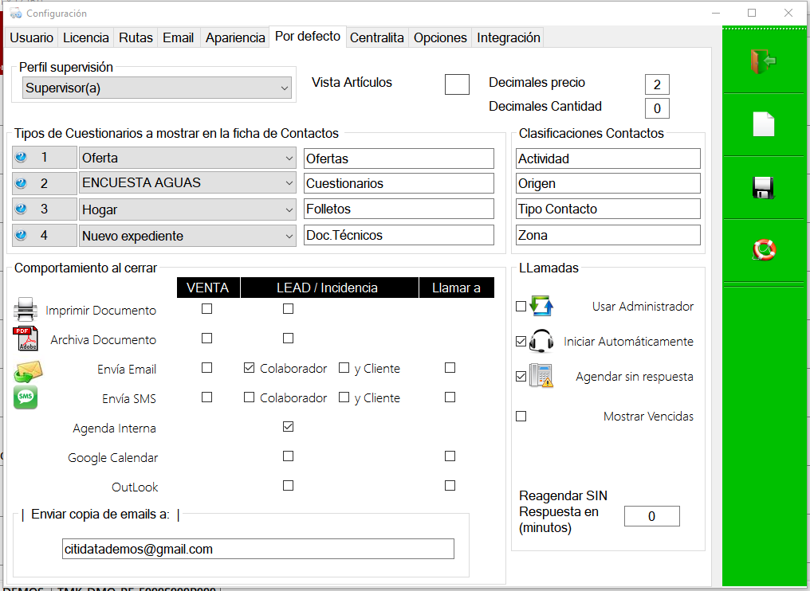Open the Perfil supervisión dropdown
810x591 pixels.
[x=157, y=88]
